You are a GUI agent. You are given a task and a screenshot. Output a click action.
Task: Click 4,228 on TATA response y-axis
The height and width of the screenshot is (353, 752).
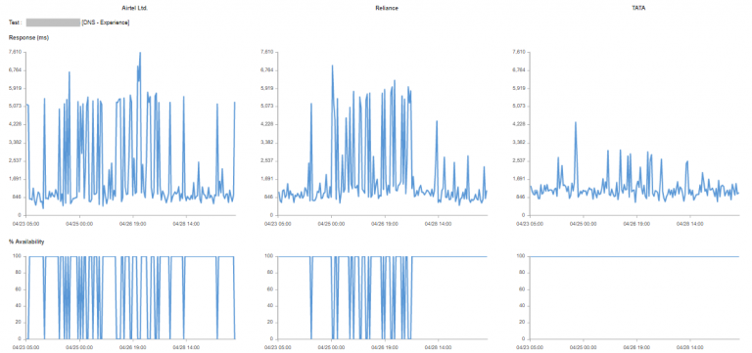pos(518,124)
